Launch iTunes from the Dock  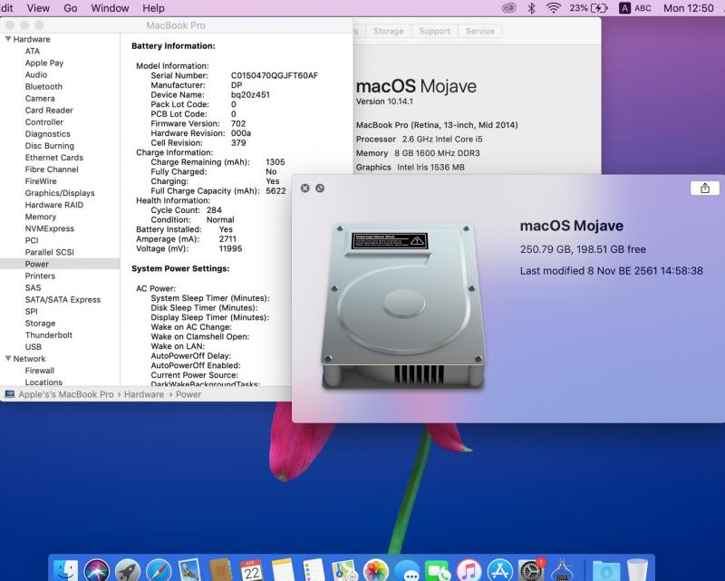(x=469, y=570)
